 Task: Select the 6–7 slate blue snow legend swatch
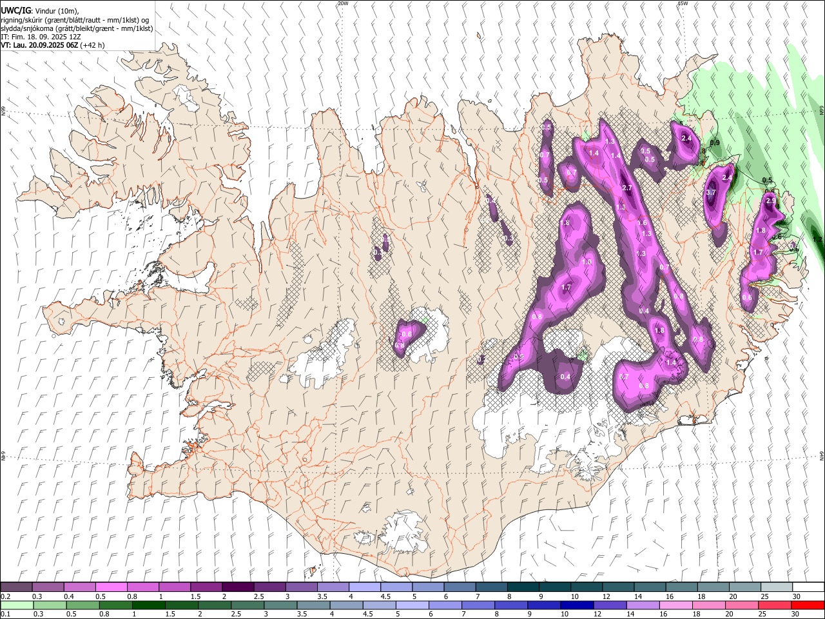click(460, 587)
